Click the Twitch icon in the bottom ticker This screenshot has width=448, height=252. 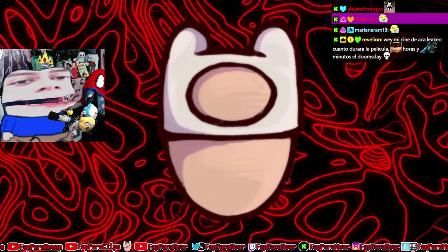(252, 247)
